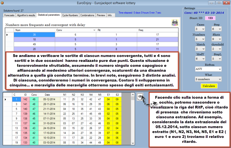Select date cell 05-12-2014

[49, 99]
